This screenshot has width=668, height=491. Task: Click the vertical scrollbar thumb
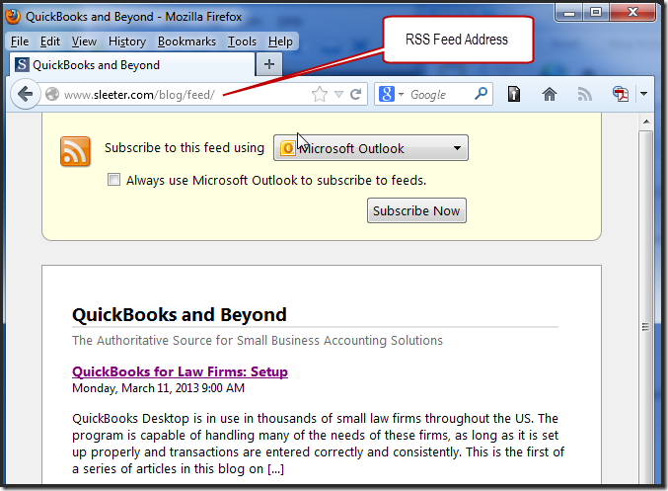click(x=646, y=307)
